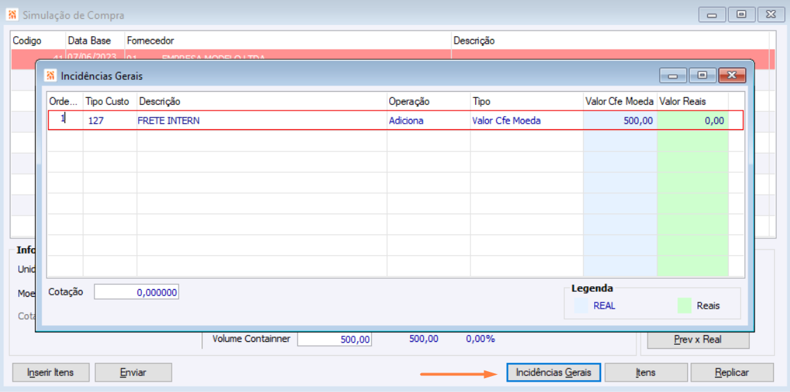This screenshot has width=790, height=392.
Task: Close the Incidências Gerais window
Action: 732,76
